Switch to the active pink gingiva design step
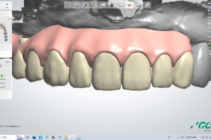This screenshot has width=211, height=140. click(x=129, y=5)
